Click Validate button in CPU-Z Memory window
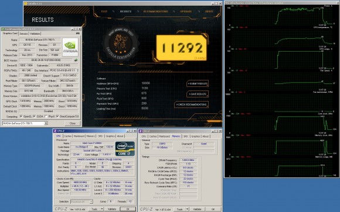 pos(197,209)
